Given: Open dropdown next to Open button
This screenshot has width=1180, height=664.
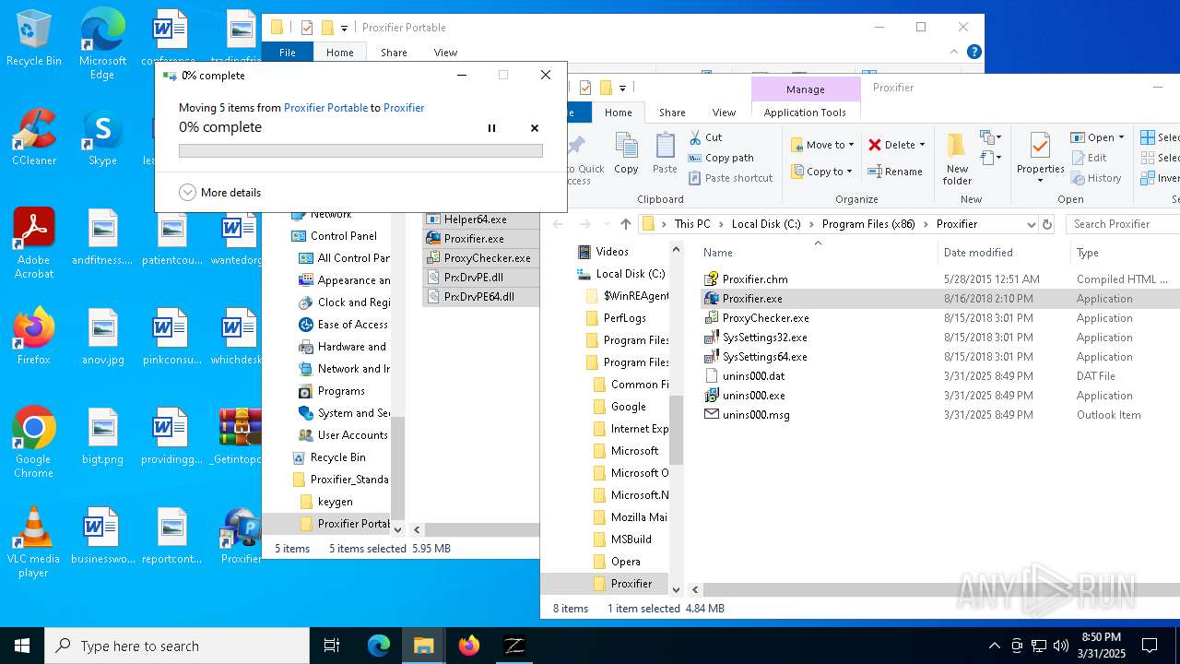Looking at the screenshot, I should pos(1121,137).
